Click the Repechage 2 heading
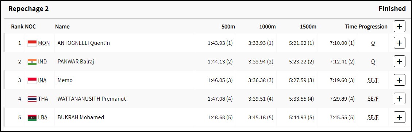Viewport: 412px width, 132px height. coord(28,9)
